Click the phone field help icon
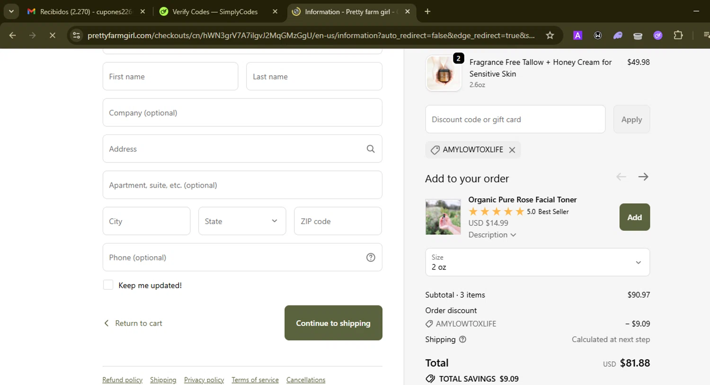The width and height of the screenshot is (710, 385). [371, 257]
